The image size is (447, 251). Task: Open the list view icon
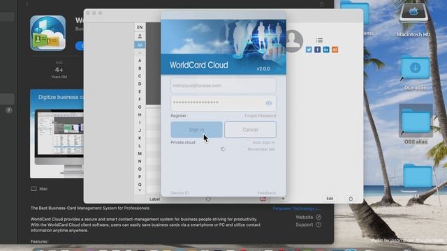coord(320,40)
